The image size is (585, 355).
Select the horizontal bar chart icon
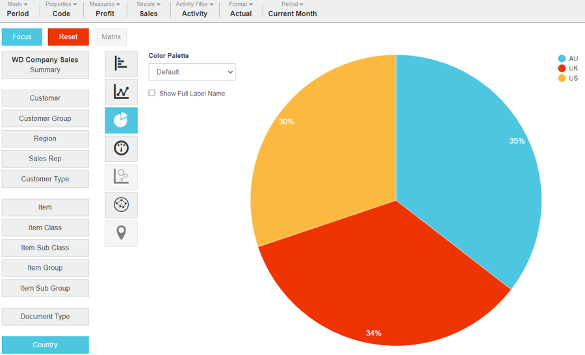click(121, 64)
